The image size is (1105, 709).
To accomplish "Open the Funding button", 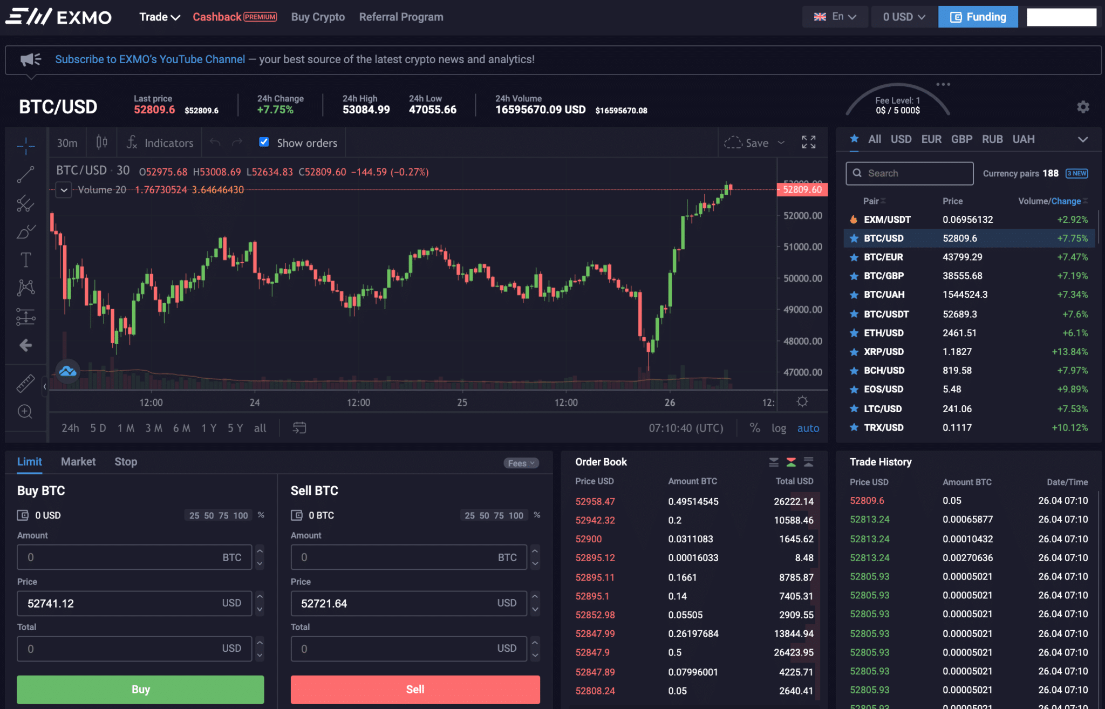I will pos(978,17).
